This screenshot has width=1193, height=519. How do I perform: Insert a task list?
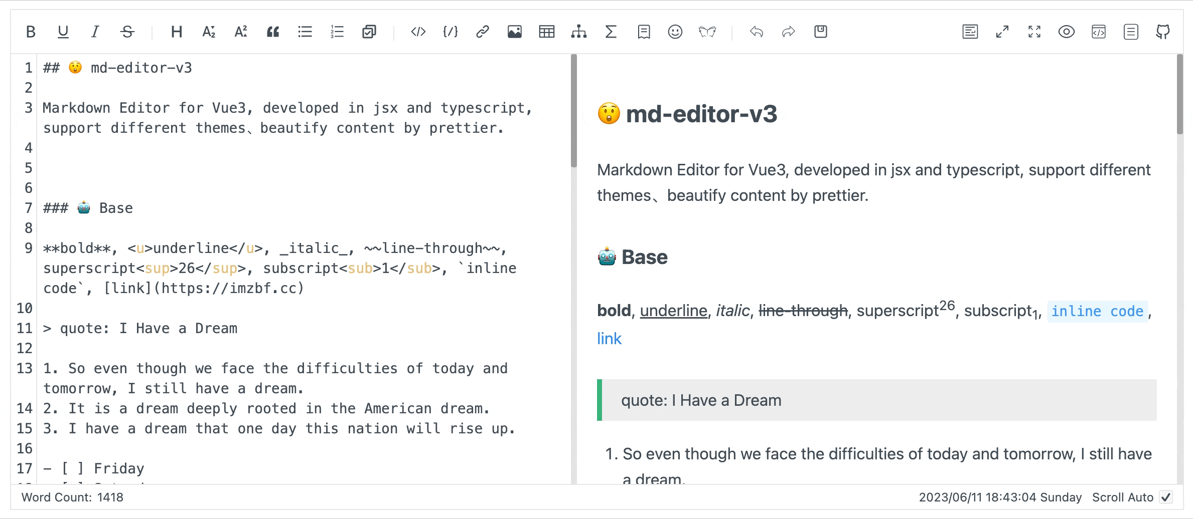coord(369,32)
